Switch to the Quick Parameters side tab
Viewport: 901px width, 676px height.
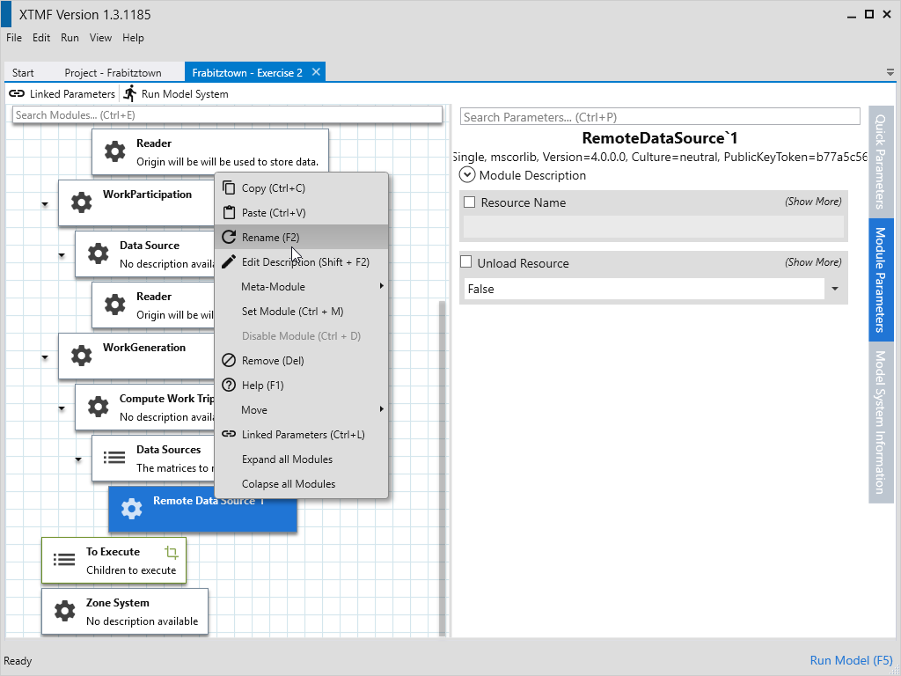click(880, 160)
